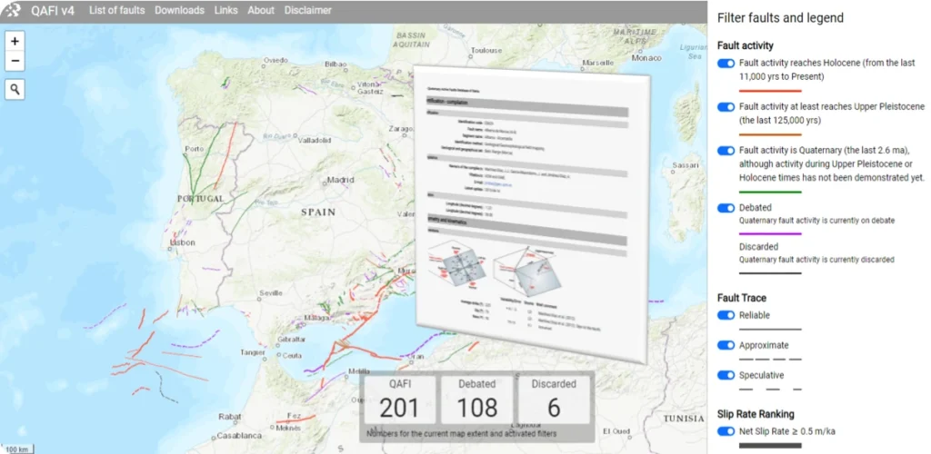Click the QAFI 201 count box
The width and height of the screenshot is (931, 454).
(399, 400)
